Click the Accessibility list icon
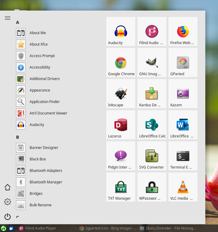Screen dimensions: 218x232 click(21, 67)
